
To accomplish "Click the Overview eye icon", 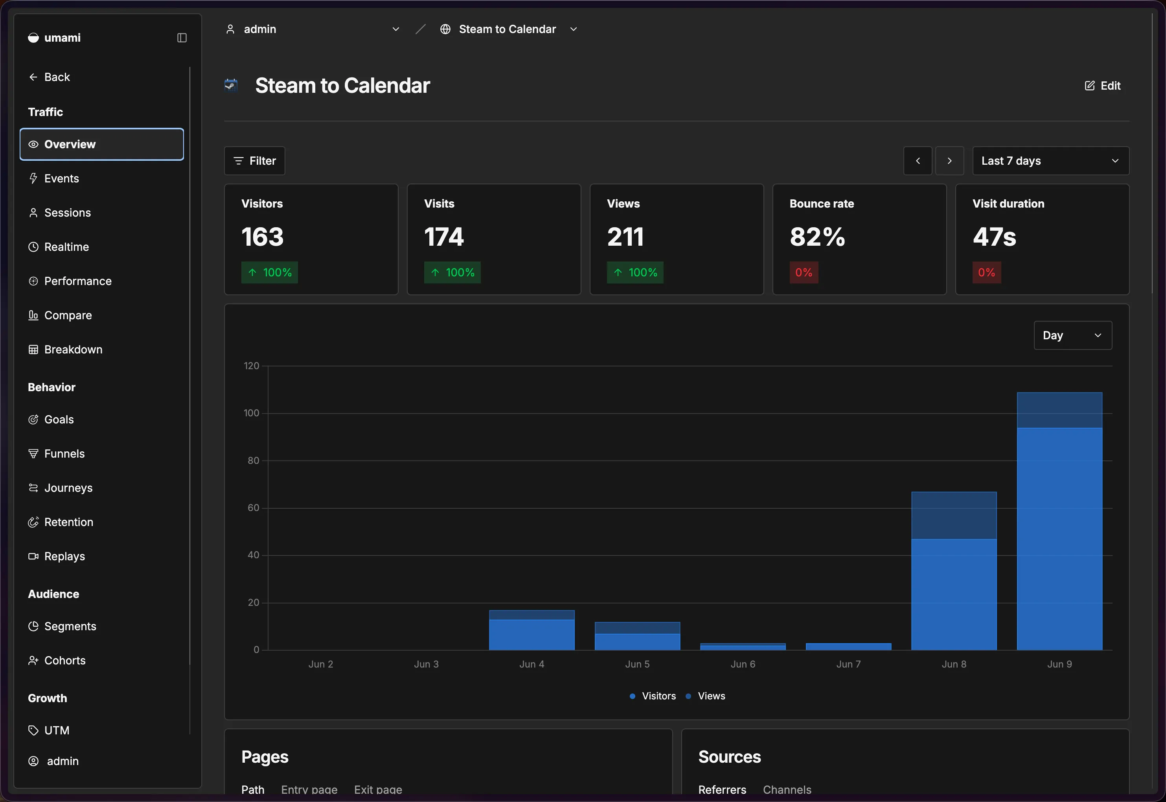I will click(33, 144).
